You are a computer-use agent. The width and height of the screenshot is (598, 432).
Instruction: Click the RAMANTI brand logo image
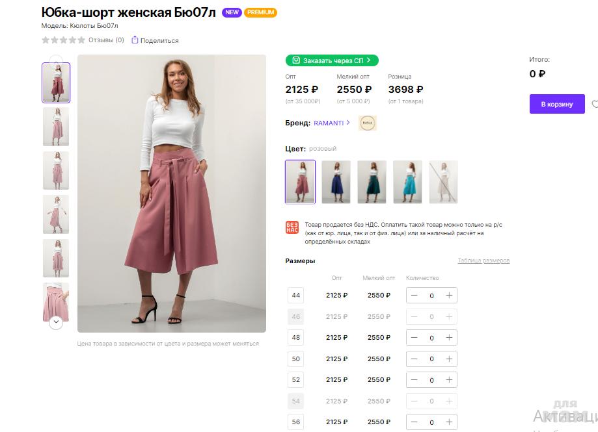(368, 123)
